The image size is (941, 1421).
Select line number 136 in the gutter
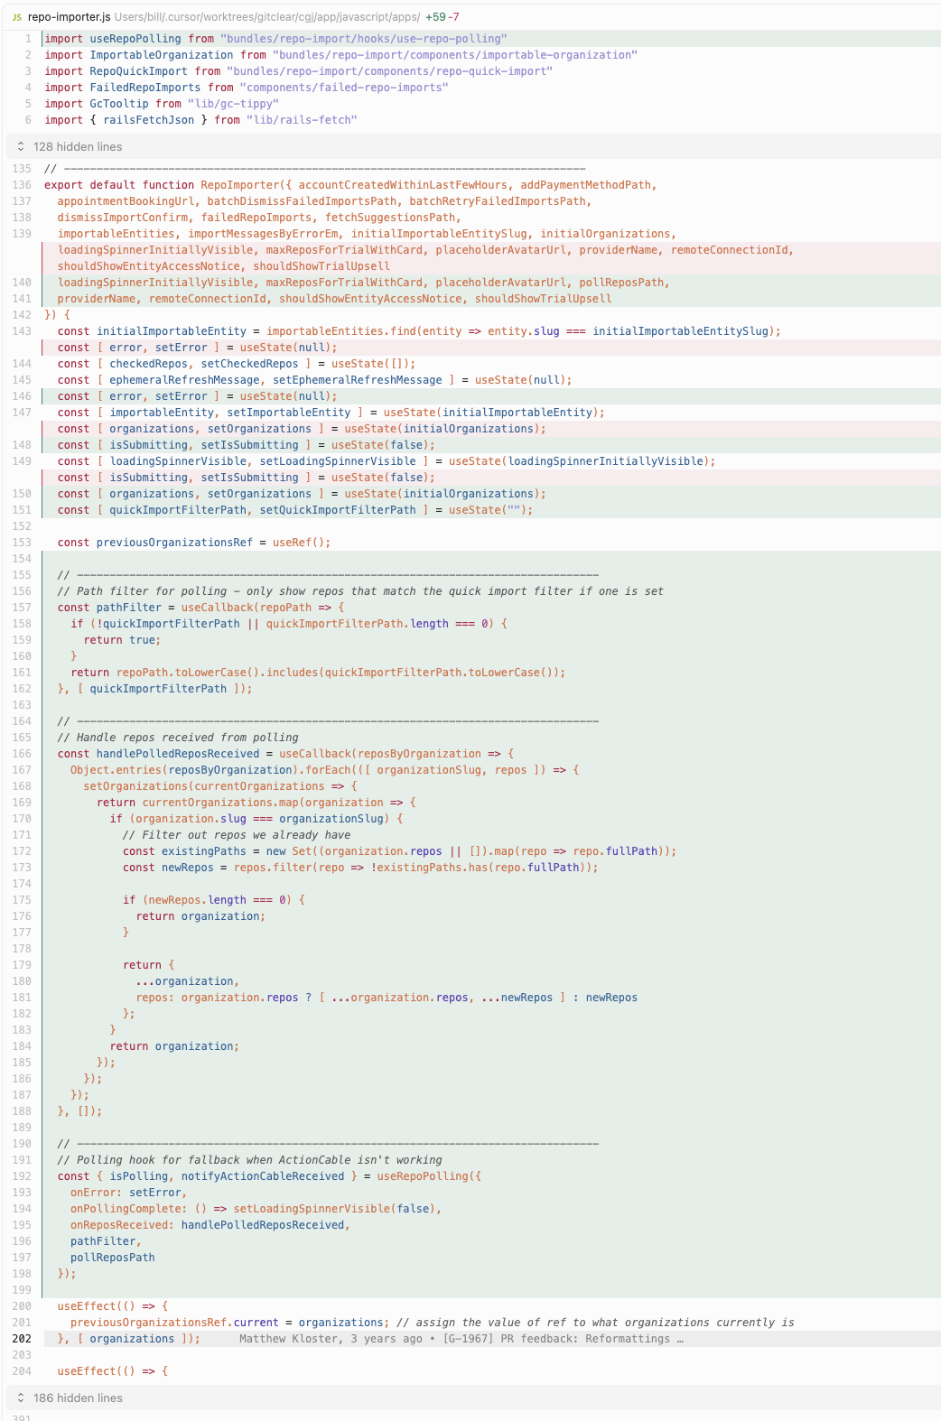[23, 185]
